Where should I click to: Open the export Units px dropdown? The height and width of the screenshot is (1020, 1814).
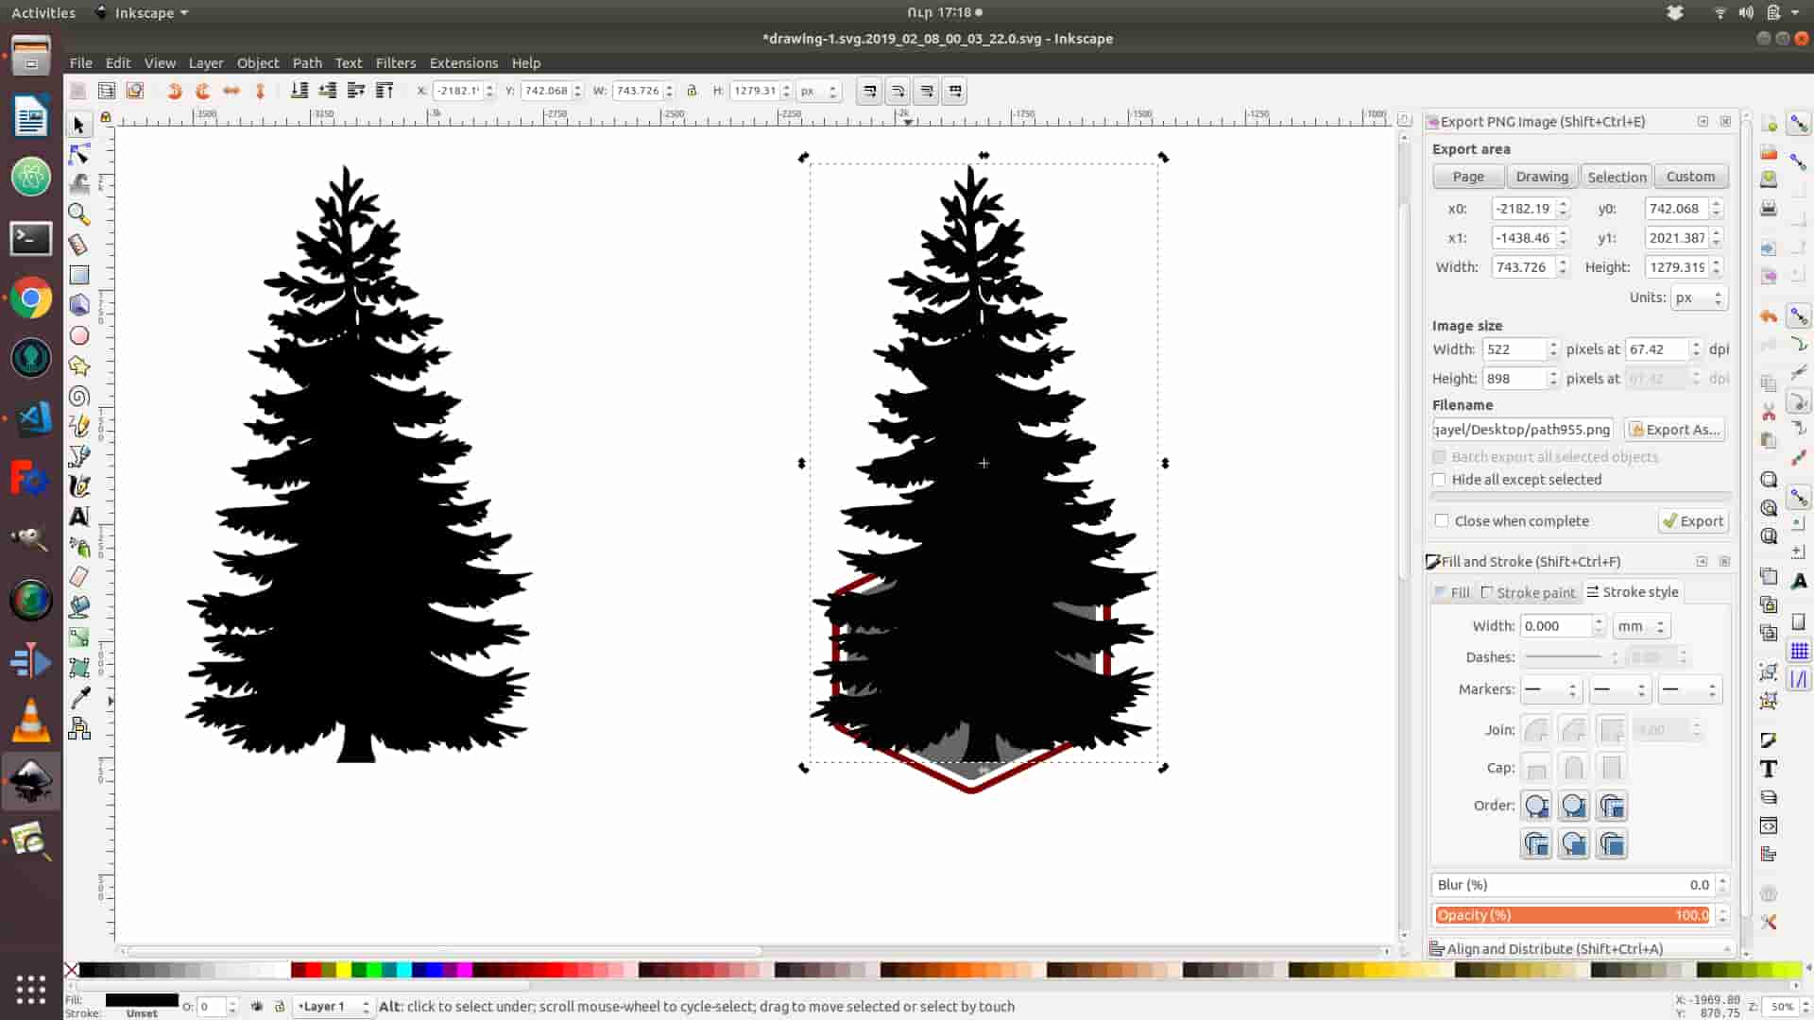tap(1698, 297)
